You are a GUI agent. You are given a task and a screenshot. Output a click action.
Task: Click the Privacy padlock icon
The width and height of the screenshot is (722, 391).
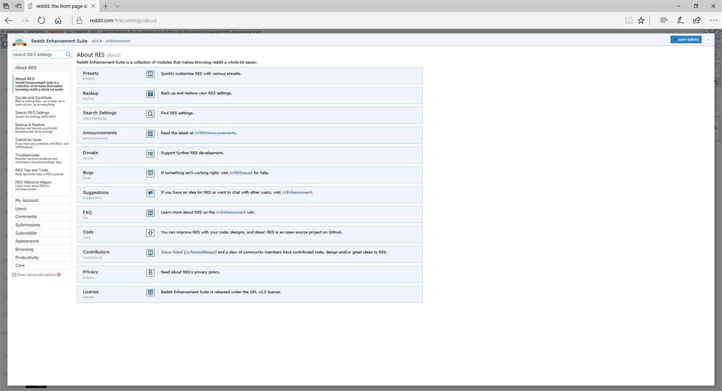coord(150,273)
